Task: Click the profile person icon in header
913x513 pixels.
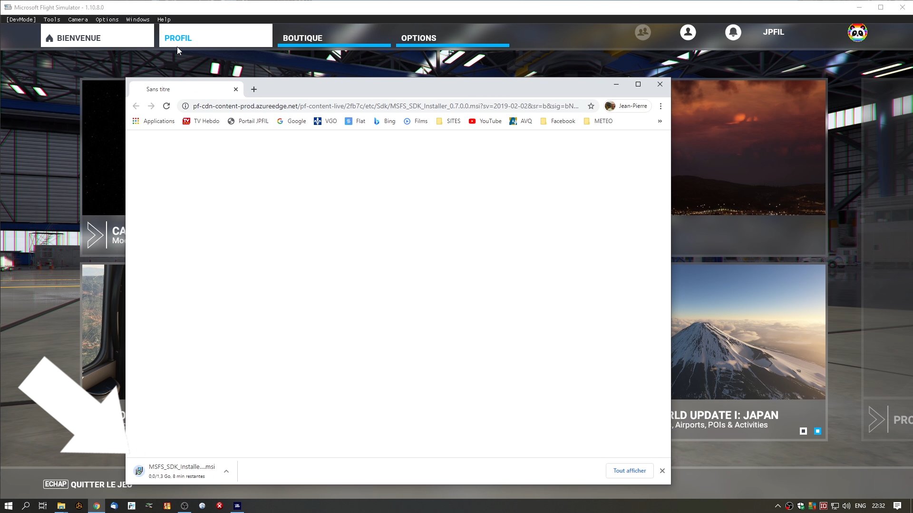Action: click(x=688, y=32)
